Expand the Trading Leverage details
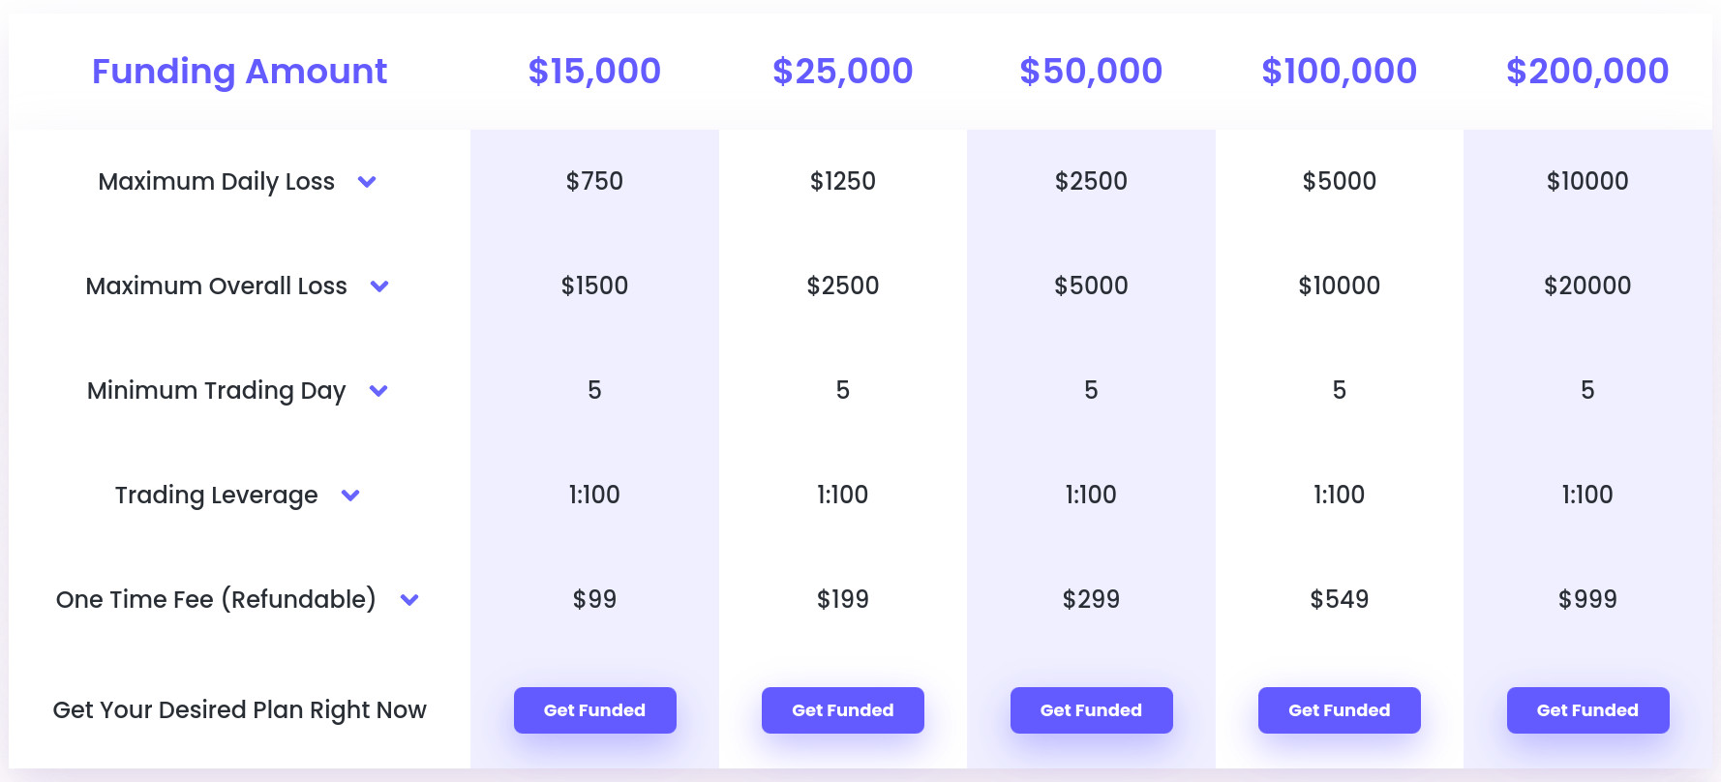The height and width of the screenshot is (782, 1721). pyautogui.click(x=350, y=496)
